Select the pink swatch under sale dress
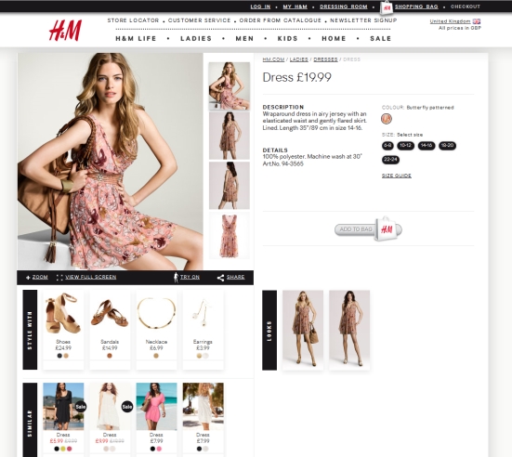This screenshot has height=457, width=512. tap(69, 449)
